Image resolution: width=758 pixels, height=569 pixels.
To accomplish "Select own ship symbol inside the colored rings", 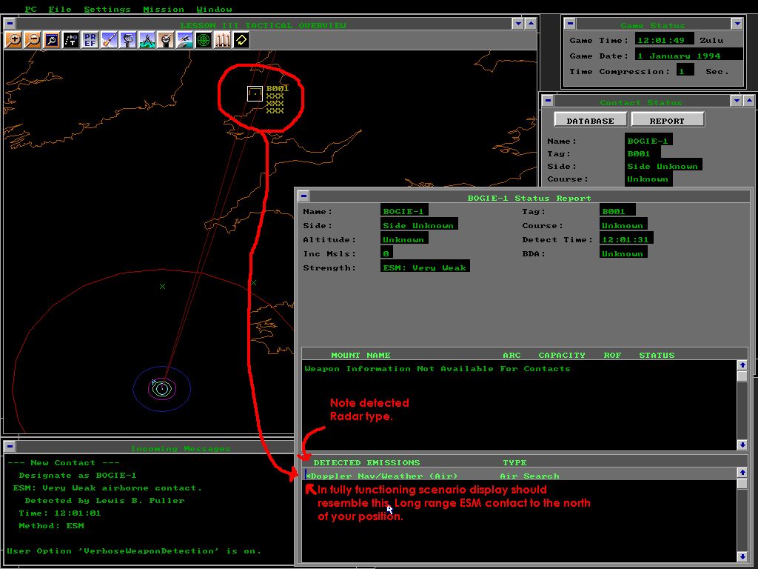I will 162,388.
